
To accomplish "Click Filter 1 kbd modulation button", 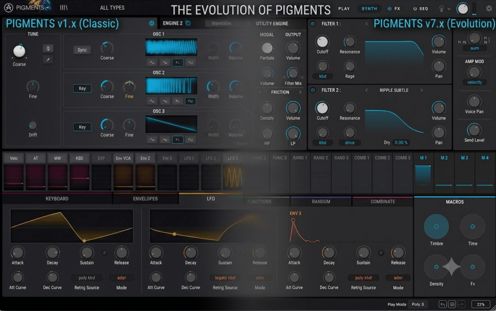I will coord(322,76).
